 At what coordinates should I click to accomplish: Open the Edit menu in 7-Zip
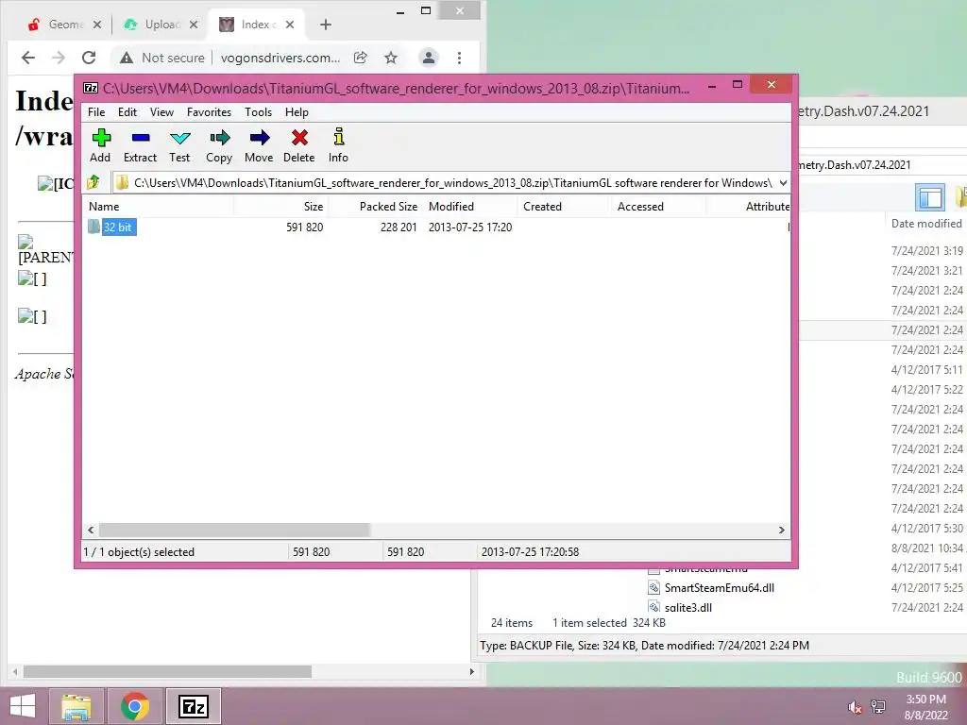127,112
